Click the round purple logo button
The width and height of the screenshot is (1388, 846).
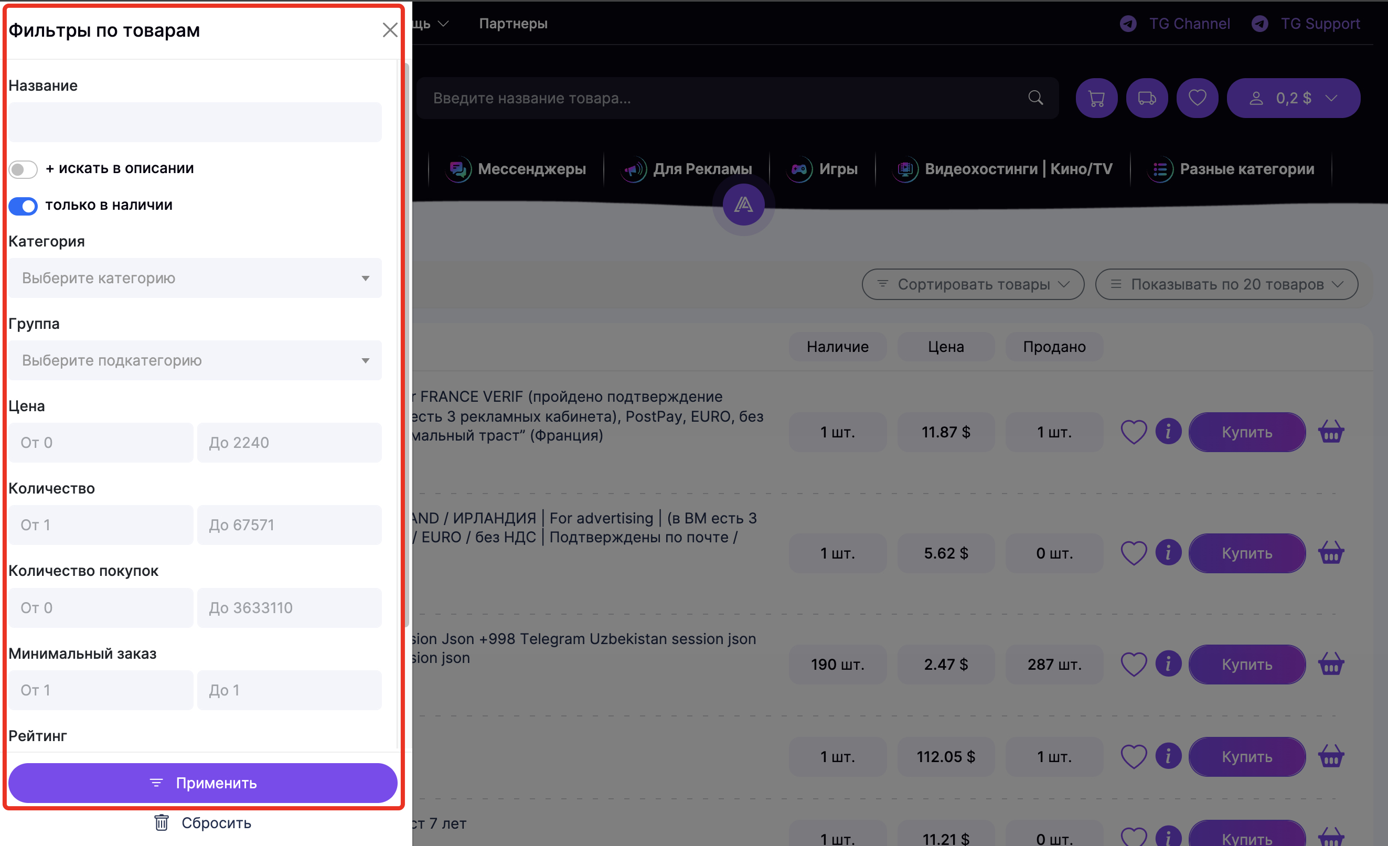[743, 205]
